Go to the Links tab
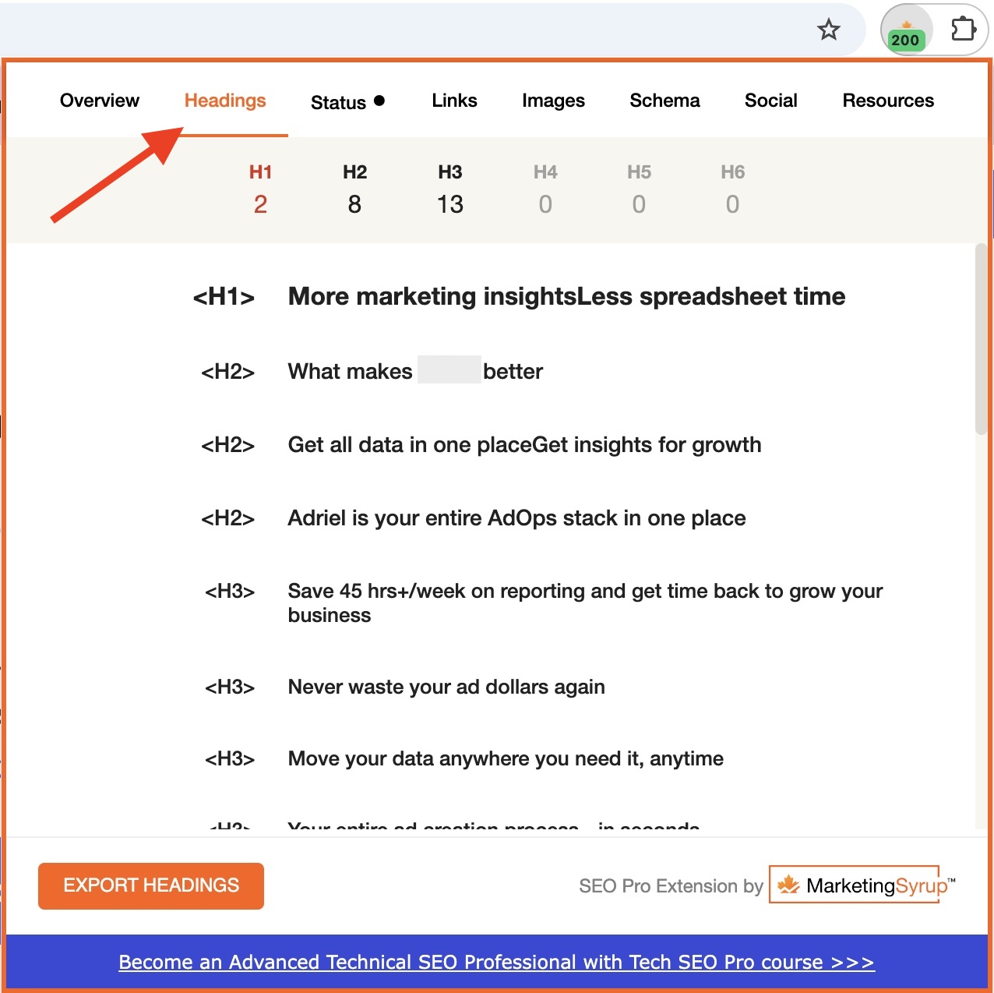 pos(454,101)
